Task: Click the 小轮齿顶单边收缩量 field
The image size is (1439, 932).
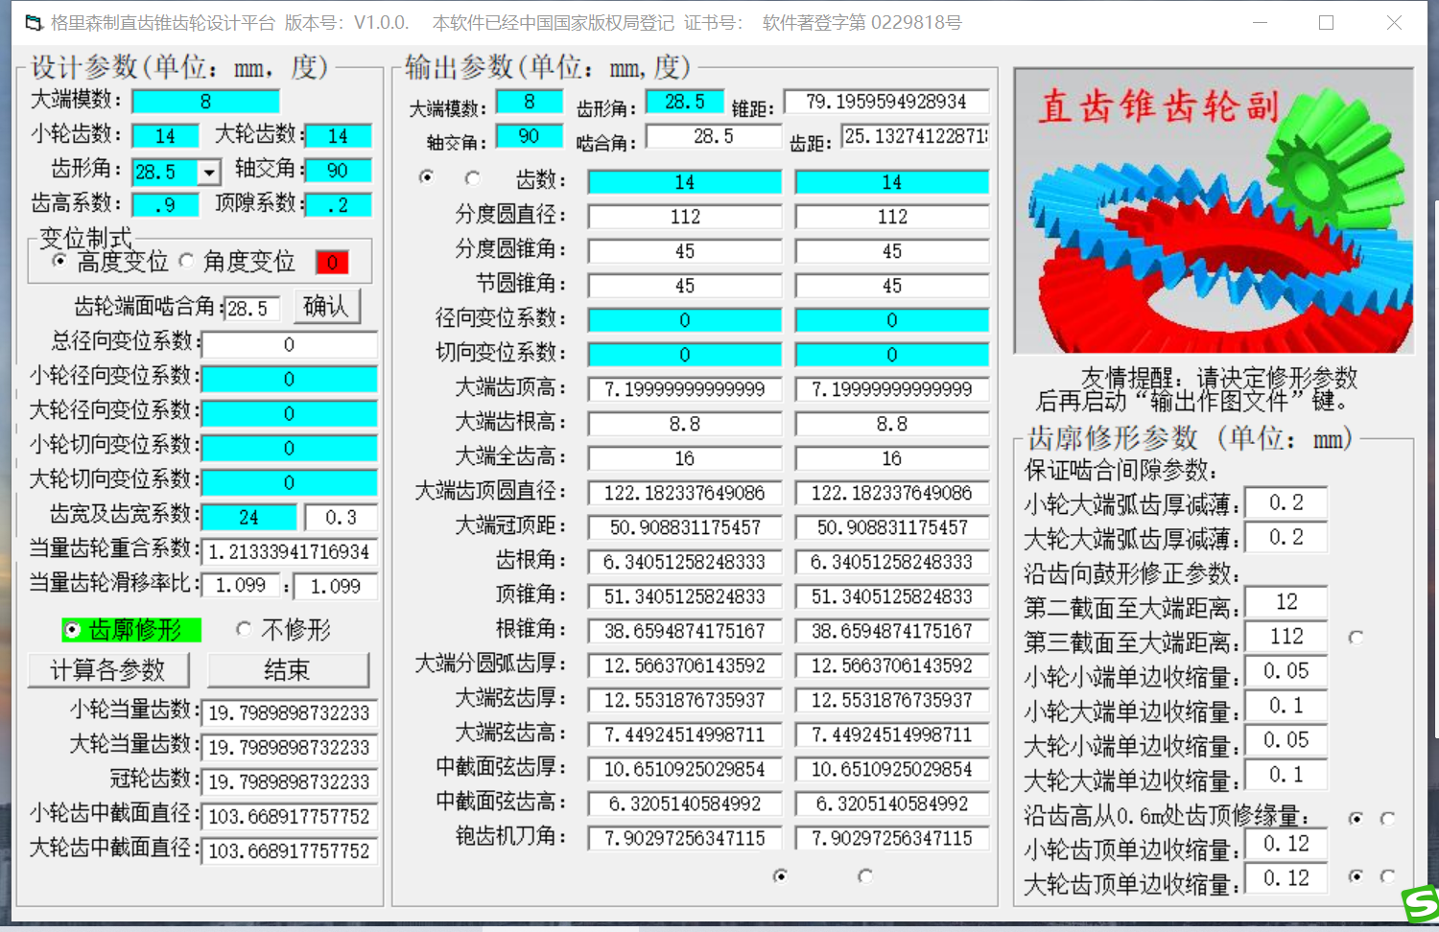Action: 1286,844
